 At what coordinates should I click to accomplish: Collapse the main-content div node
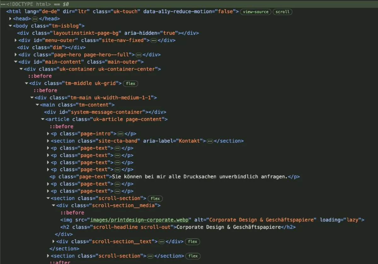pos(16,62)
